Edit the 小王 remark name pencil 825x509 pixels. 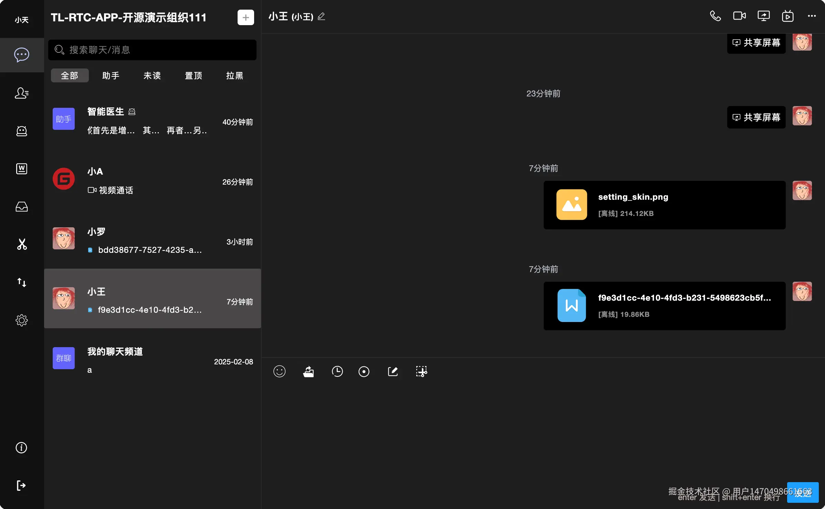pyautogui.click(x=321, y=17)
